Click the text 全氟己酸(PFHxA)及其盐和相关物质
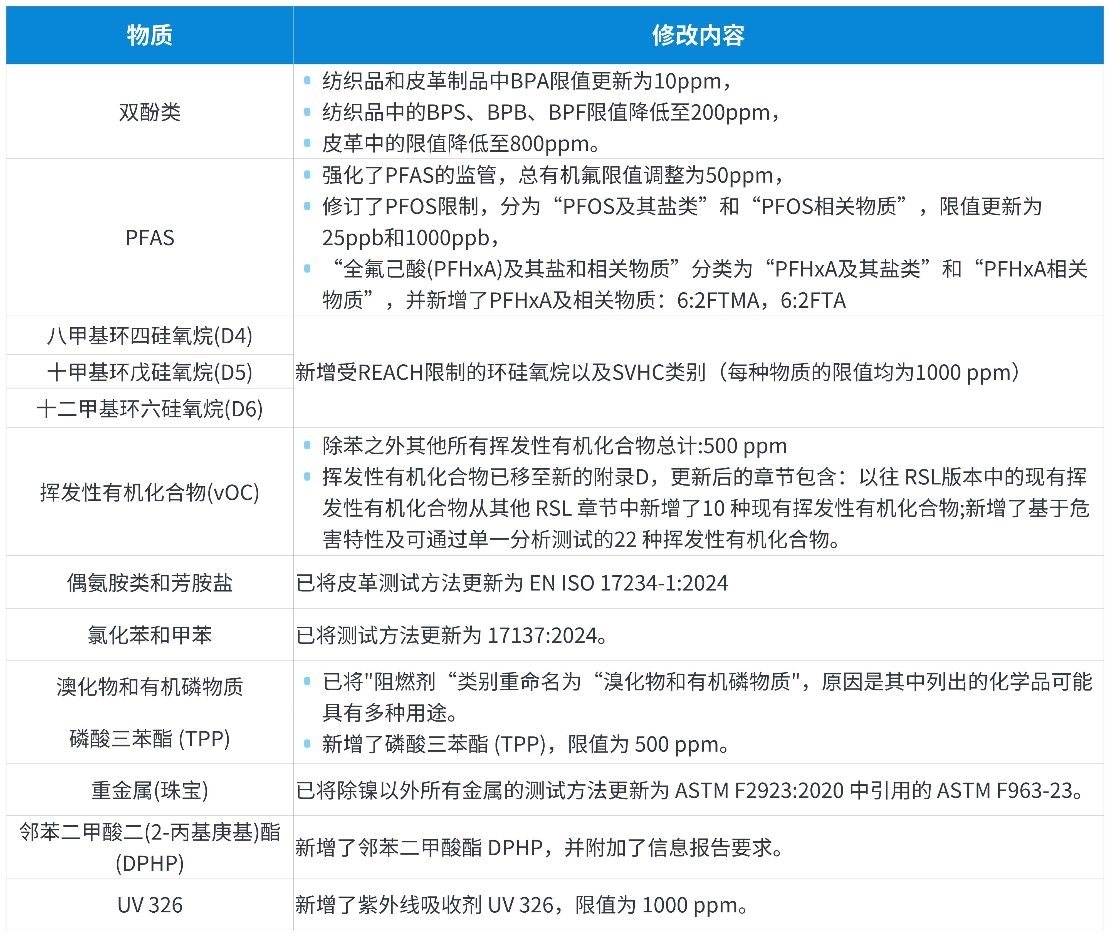The height and width of the screenshot is (936, 1110). pyautogui.click(x=506, y=269)
